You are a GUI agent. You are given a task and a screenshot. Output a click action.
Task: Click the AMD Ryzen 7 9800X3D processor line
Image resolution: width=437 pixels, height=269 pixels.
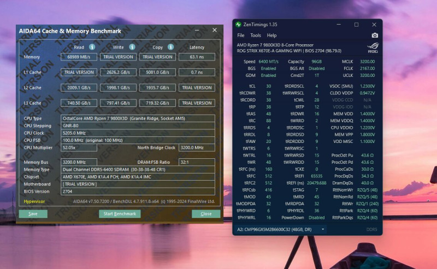pyautogui.click(x=275, y=45)
